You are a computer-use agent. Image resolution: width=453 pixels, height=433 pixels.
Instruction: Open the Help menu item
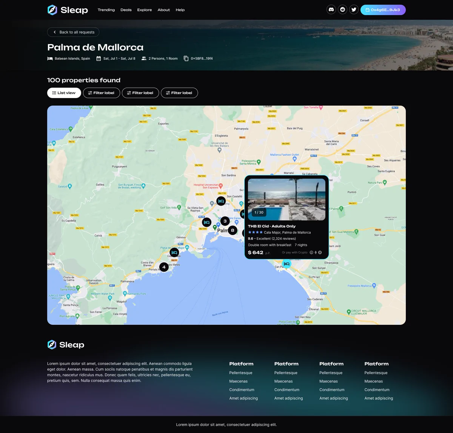pos(180,10)
